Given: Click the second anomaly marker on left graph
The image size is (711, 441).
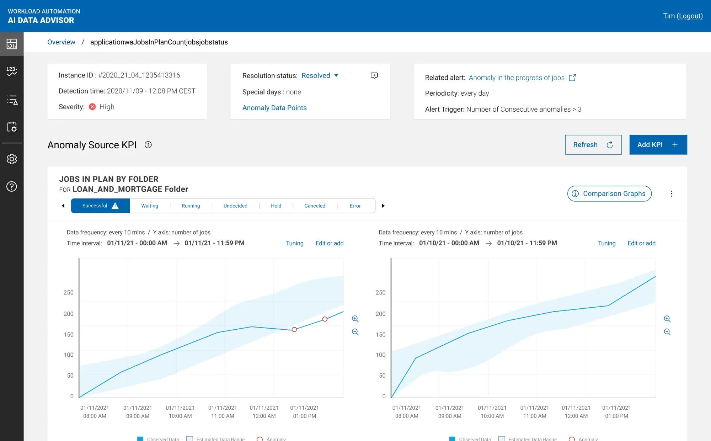Looking at the screenshot, I should click(x=325, y=319).
